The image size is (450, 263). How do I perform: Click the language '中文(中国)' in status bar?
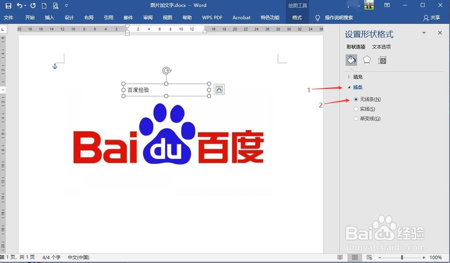78,258
